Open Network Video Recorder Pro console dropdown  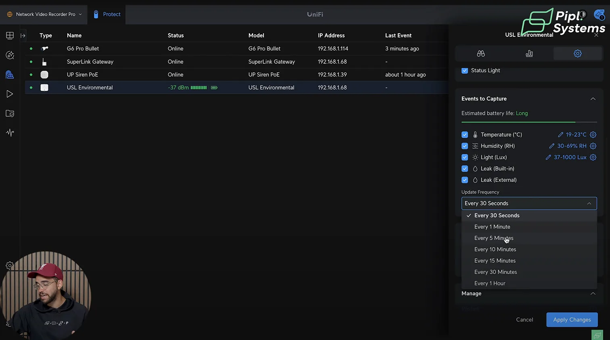click(45, 14)
